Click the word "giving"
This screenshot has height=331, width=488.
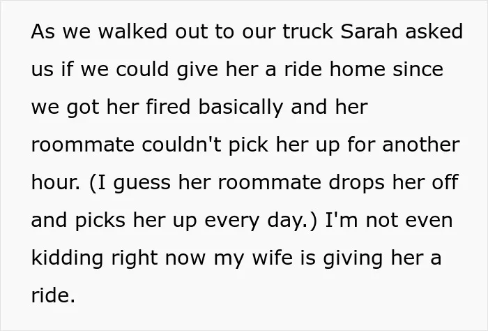[353, 258]
